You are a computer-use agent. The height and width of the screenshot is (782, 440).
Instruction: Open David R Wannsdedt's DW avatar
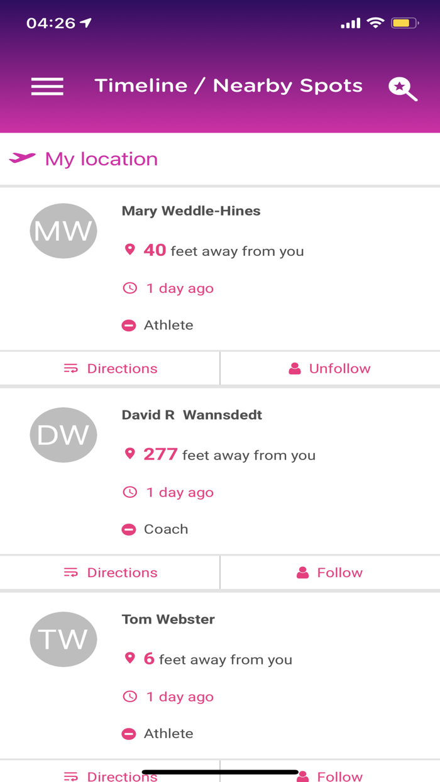pyautogui.click(x=63, y=434)
